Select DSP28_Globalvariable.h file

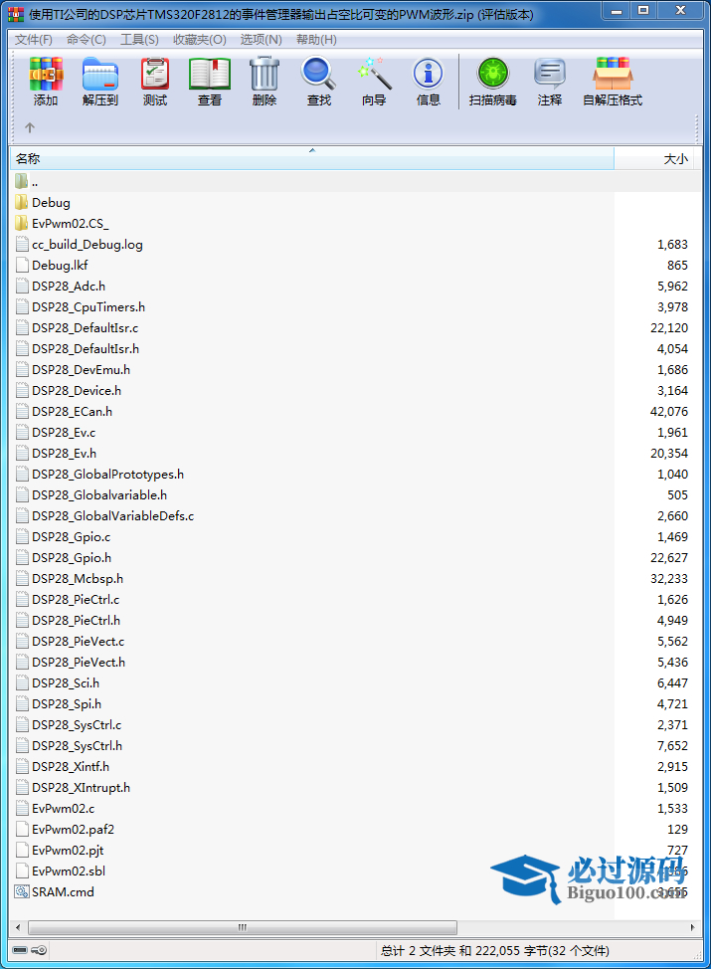(99, 495)
